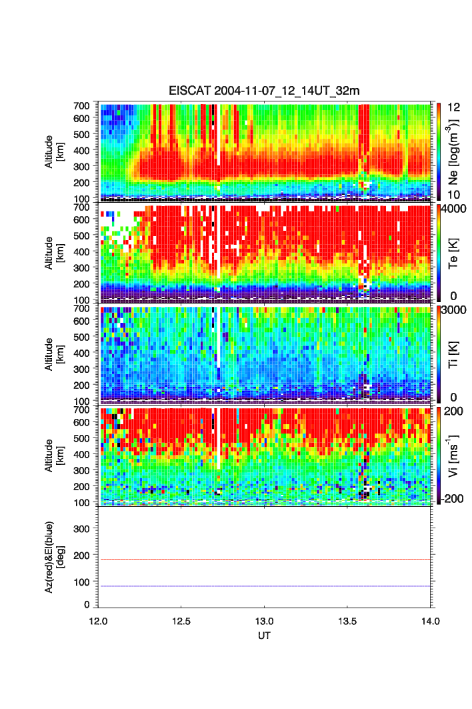The height and width of the screenshot is (709, 472).
Task: Click the 12.0 tick label on UT axis
Action: click(x=99, y=622)
